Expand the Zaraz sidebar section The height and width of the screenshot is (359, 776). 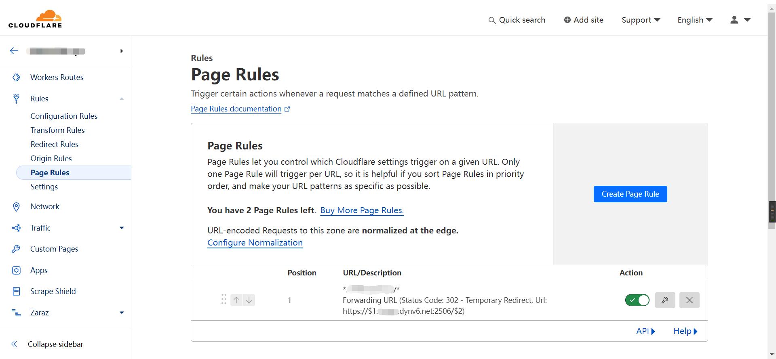click(x=121, y=313)
